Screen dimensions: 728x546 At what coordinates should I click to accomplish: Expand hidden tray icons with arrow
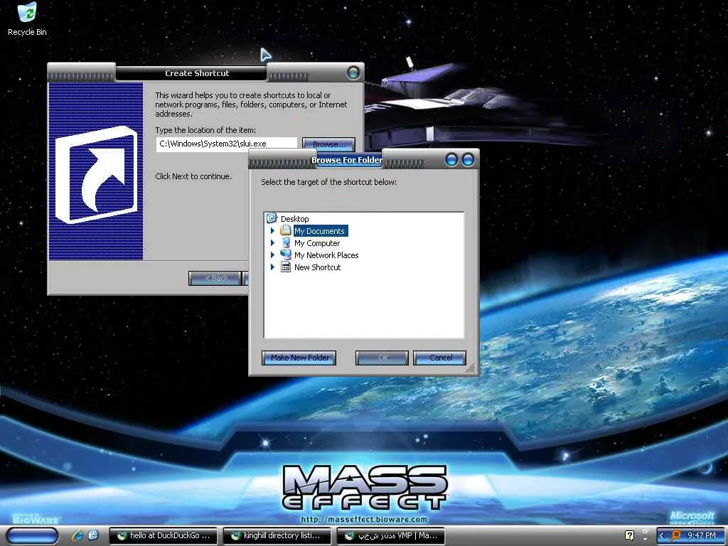(663, 536)
